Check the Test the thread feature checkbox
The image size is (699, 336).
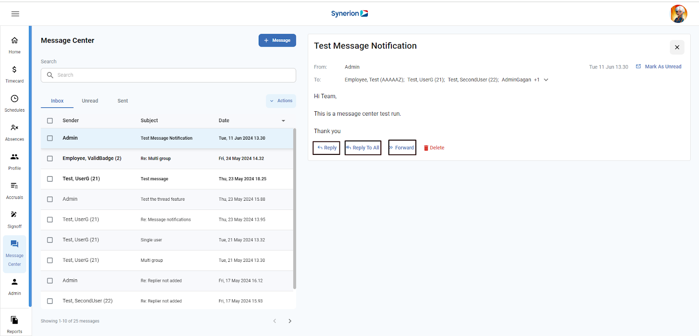point(50,199)
